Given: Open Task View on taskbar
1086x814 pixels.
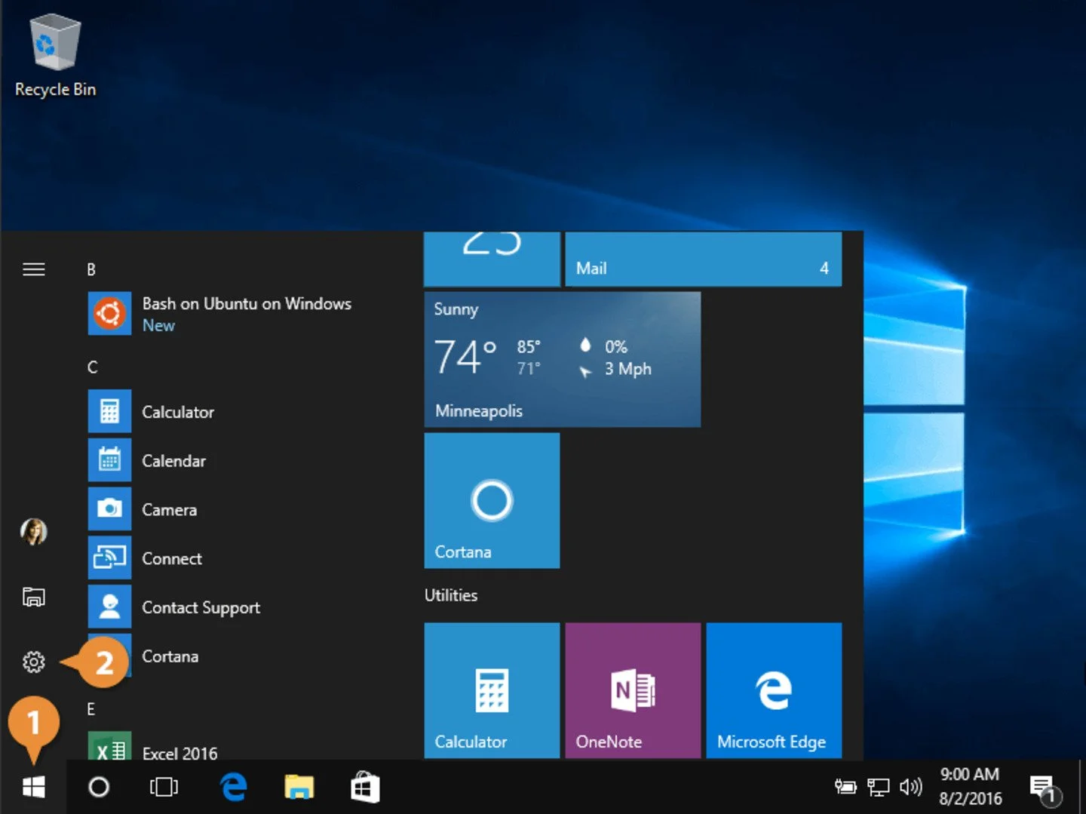Looking at the screenshot, I should point(164,788).
